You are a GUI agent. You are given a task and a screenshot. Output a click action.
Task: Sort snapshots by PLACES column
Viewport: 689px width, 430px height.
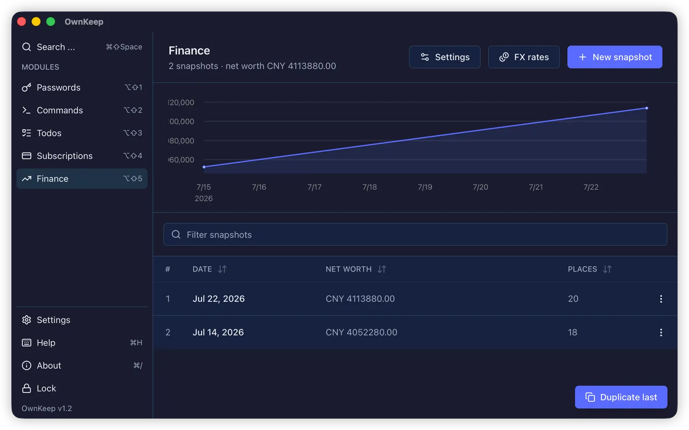[x=590, y=269]
